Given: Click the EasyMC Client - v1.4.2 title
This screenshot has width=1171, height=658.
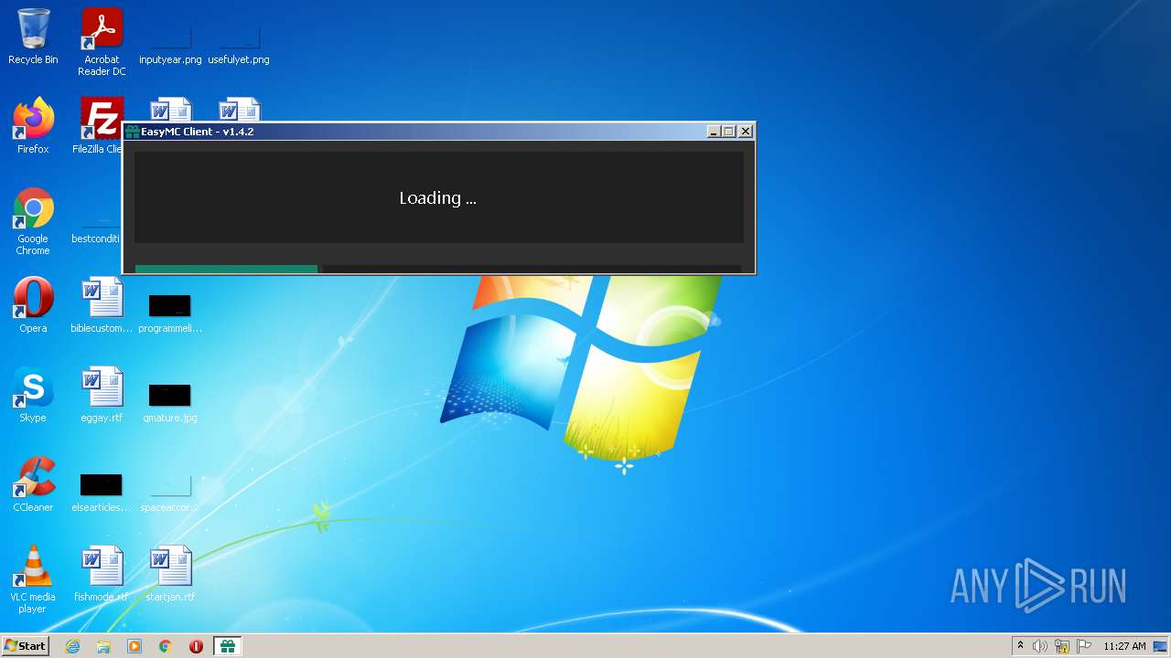Looking at the screenshot, I should tap(198, 132).
